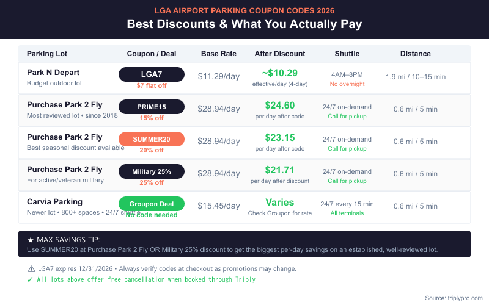Click the Base Rate column header
Image resolution: width=489 pixels, height=305 pixels.
219,54
